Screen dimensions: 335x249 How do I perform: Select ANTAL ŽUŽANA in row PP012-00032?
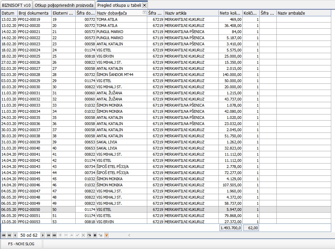122,99
